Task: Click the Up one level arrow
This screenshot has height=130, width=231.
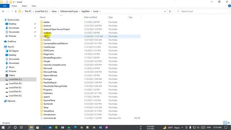Action: [16, 11]
